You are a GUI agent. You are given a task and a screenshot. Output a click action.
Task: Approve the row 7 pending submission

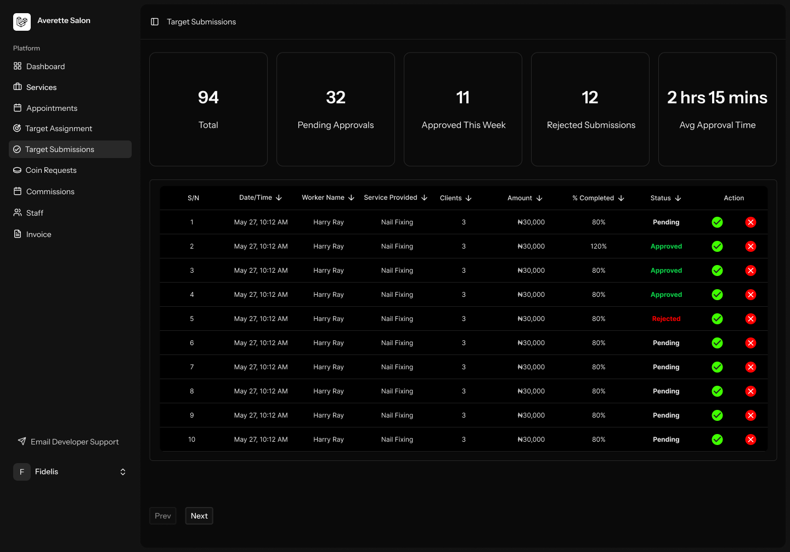point(717,367)
